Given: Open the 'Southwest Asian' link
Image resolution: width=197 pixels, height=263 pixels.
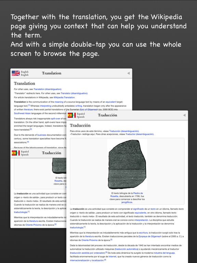Looking at the screenshot, I should [x=22, y=113].
